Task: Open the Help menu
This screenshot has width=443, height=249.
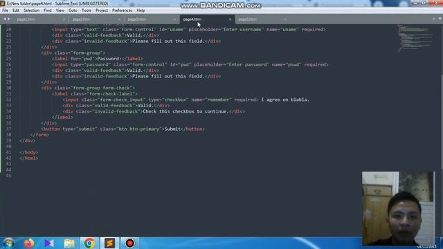Action: [141, 10]
